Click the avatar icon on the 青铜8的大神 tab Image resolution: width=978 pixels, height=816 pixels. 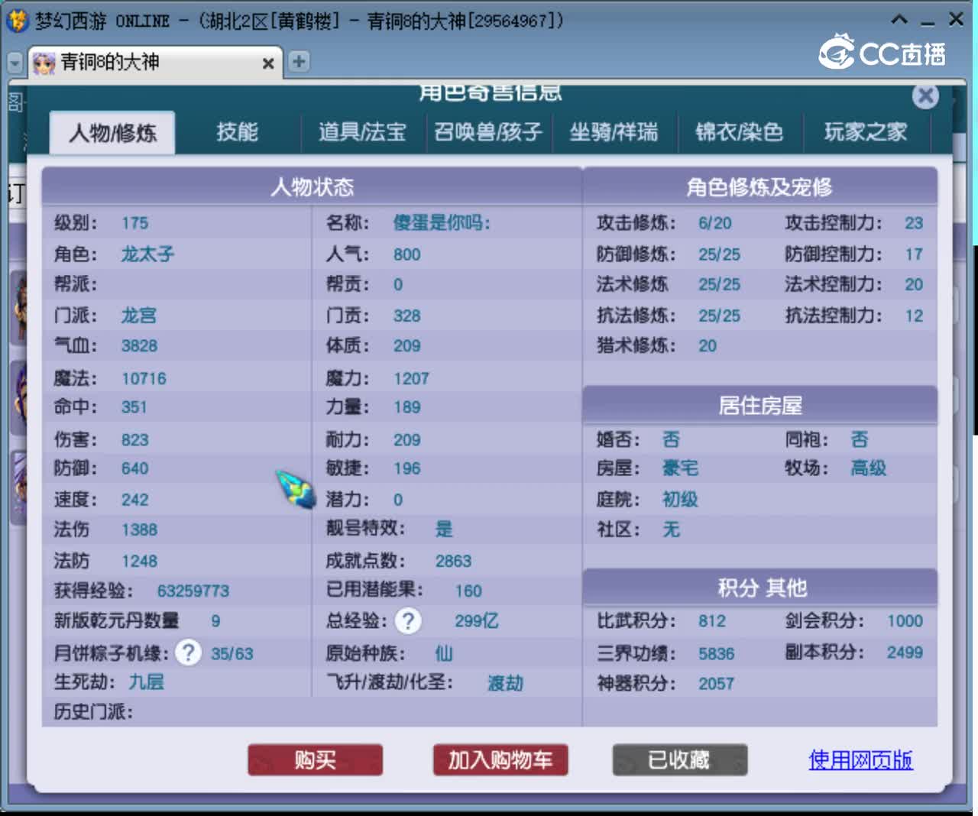click(44, 63)
